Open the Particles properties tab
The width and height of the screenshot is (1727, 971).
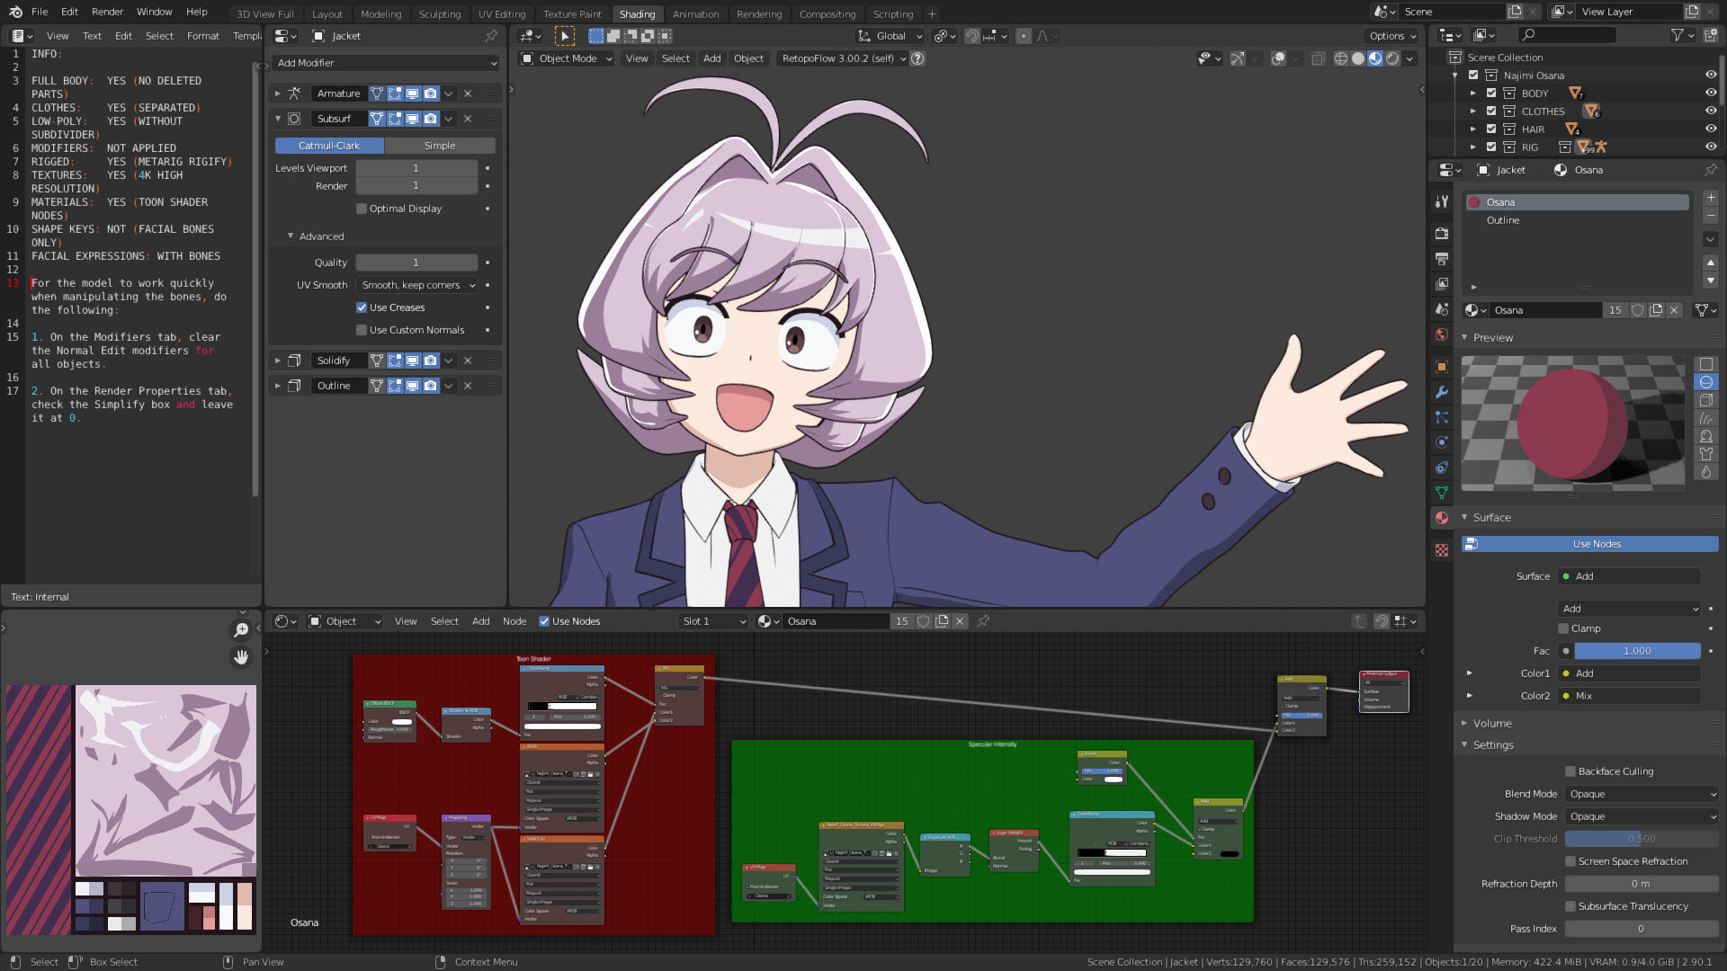(1442, 417)
